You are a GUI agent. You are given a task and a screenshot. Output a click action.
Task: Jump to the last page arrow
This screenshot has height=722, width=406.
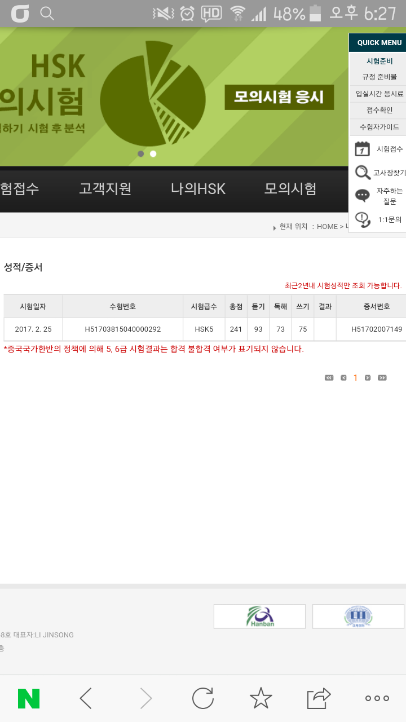point(382,378)
